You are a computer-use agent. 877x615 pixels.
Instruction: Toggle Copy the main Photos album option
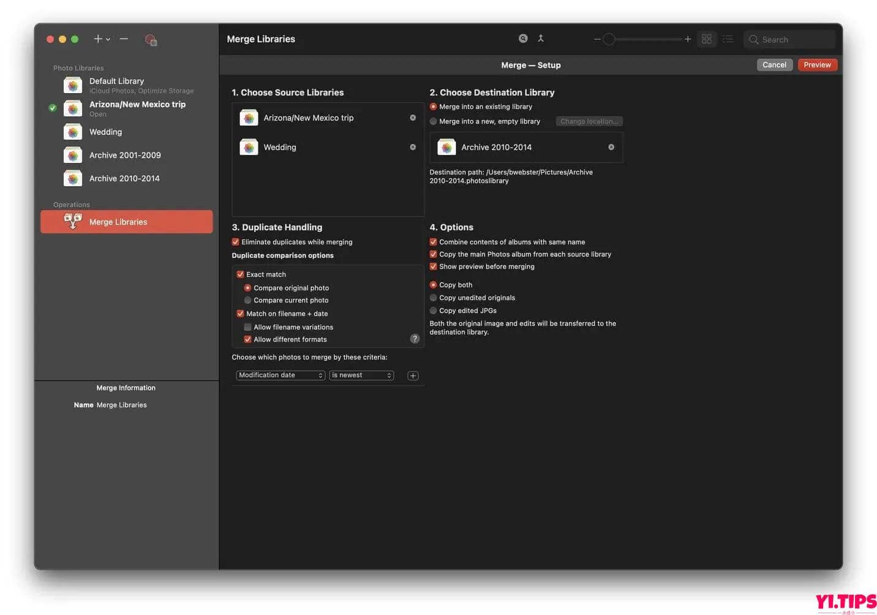[434, 254]
